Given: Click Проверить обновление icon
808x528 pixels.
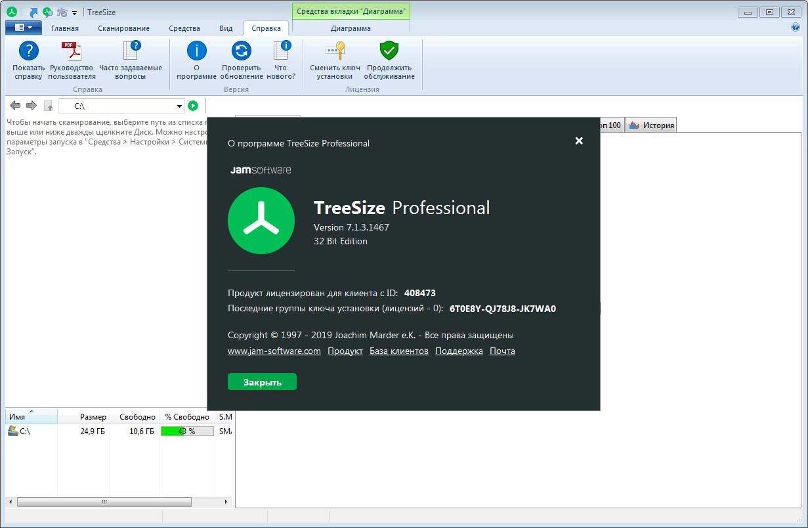Looking at the screenshot, I should point(242,51).
